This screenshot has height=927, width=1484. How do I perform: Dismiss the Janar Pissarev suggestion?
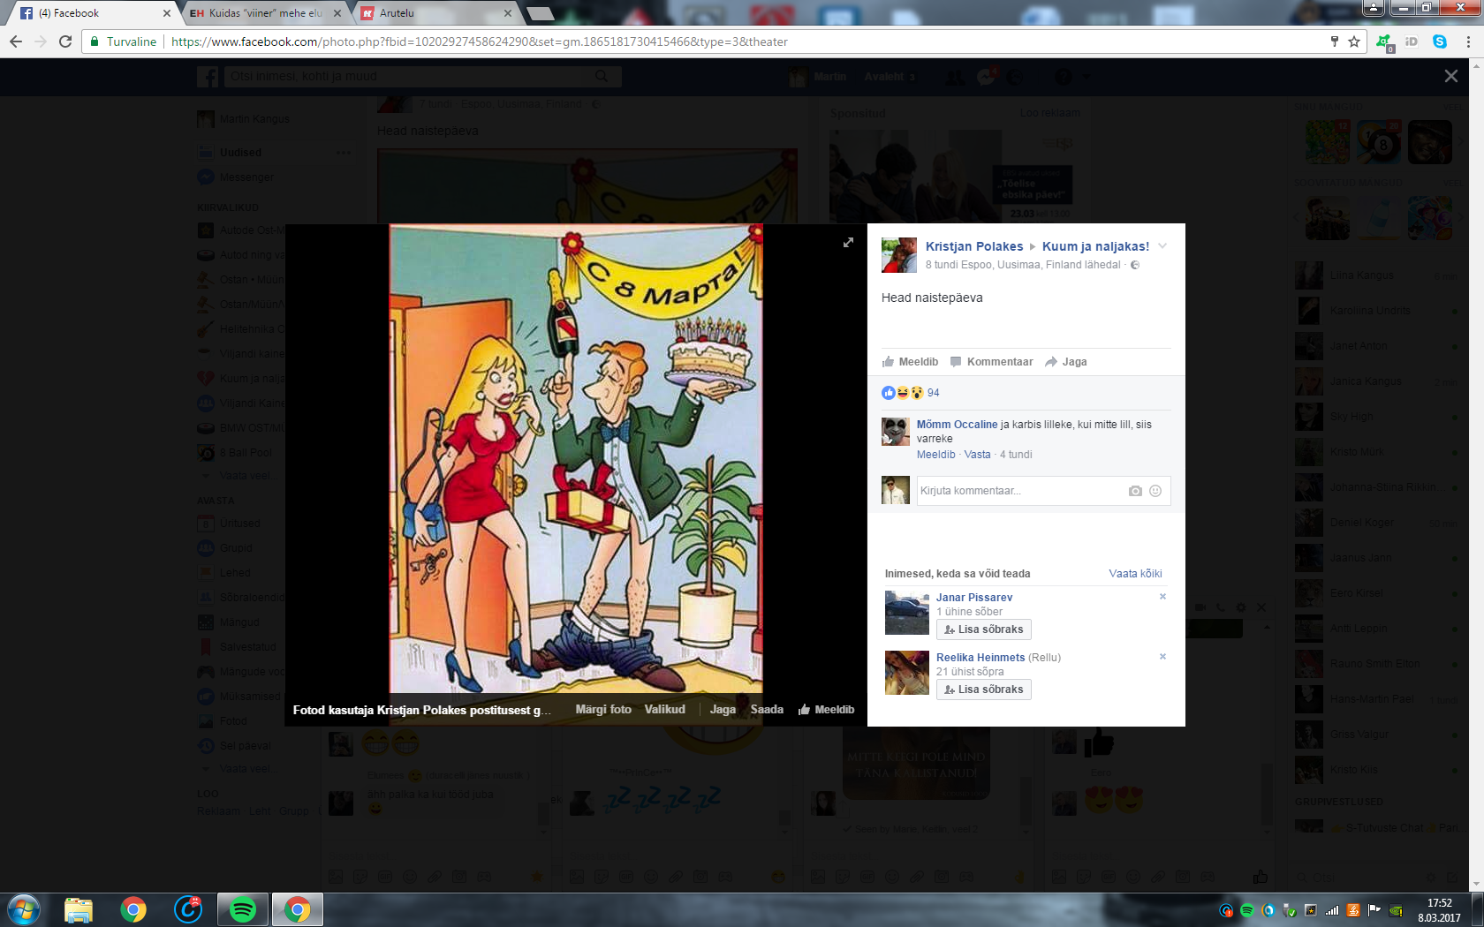tap(1162, 597)
